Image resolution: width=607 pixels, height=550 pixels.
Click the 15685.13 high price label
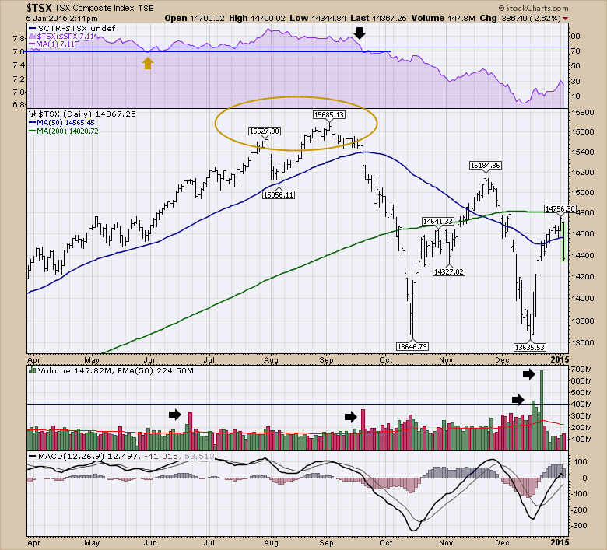coord(329,114)
